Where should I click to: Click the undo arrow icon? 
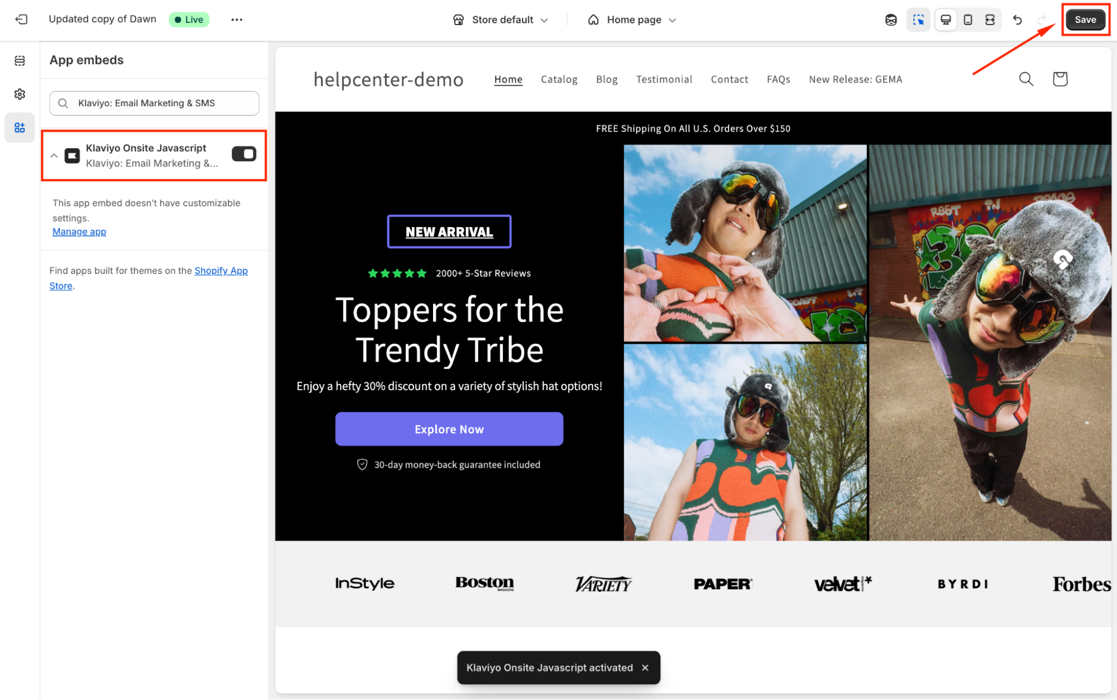(1017, 20)
